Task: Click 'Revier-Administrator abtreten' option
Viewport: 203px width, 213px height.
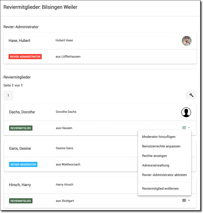Action: pyautogui.click(x=164, y=175)
